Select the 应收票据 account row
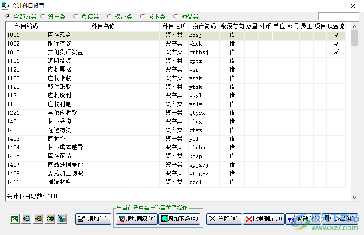The height and width of the screenshot is (235, 364). (x=176, y=70)
